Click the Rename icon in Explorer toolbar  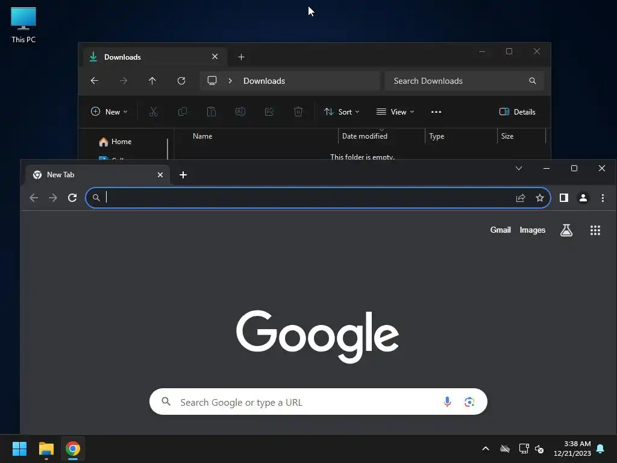point(240,112)
